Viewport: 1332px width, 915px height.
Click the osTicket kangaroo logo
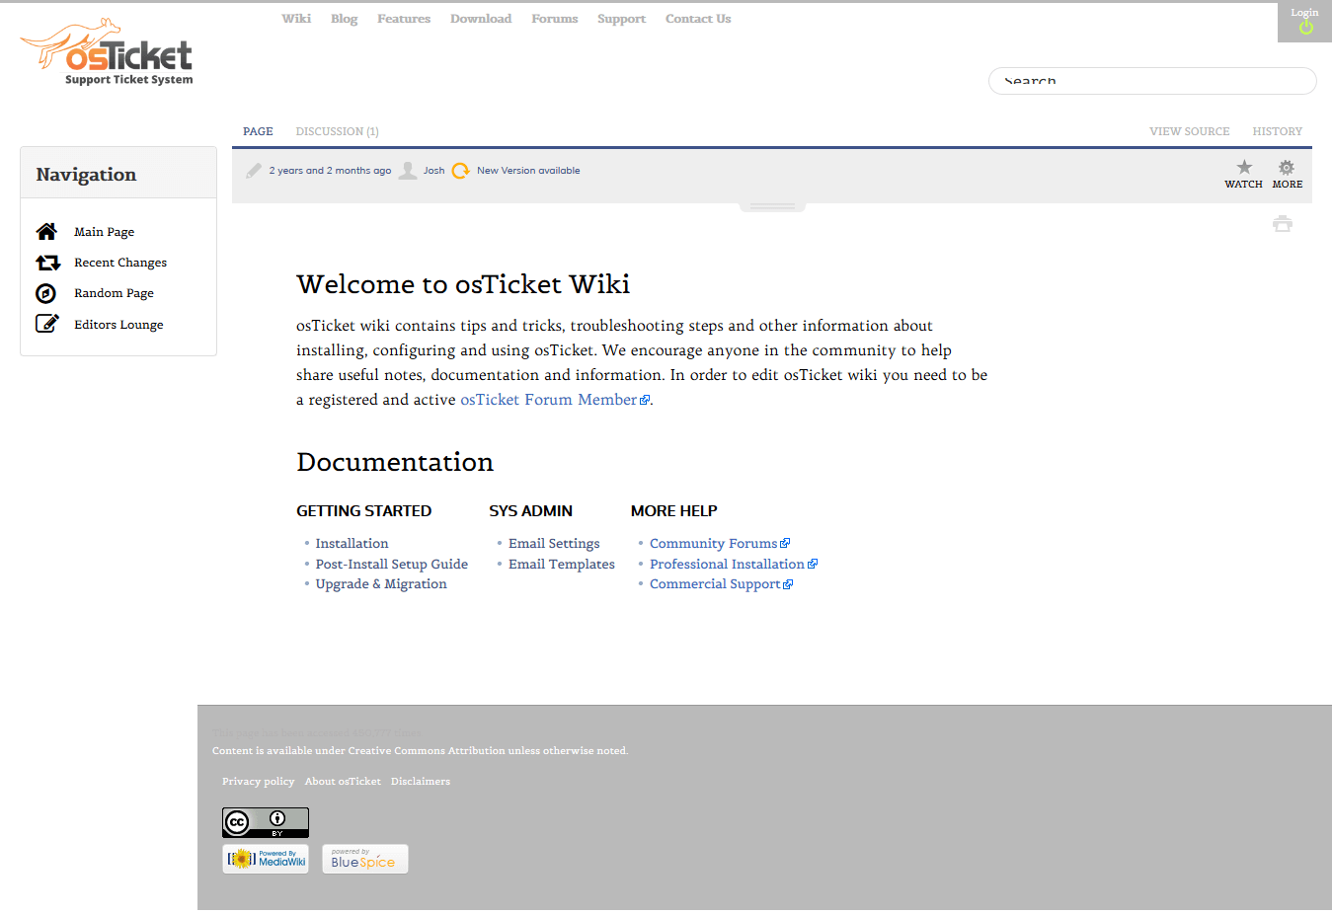coord(106,51)
